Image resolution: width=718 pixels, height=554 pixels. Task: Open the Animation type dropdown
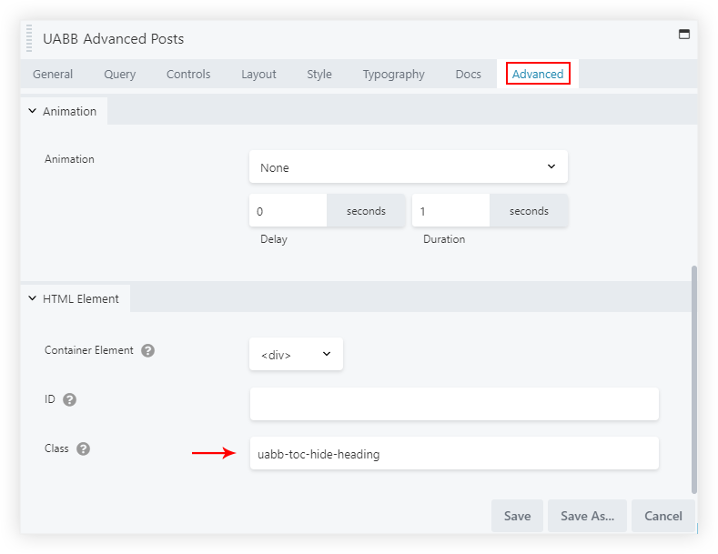pos(408,167)
